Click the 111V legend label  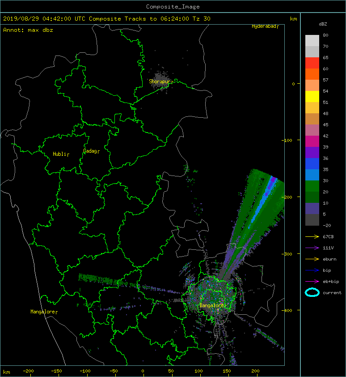328,248
